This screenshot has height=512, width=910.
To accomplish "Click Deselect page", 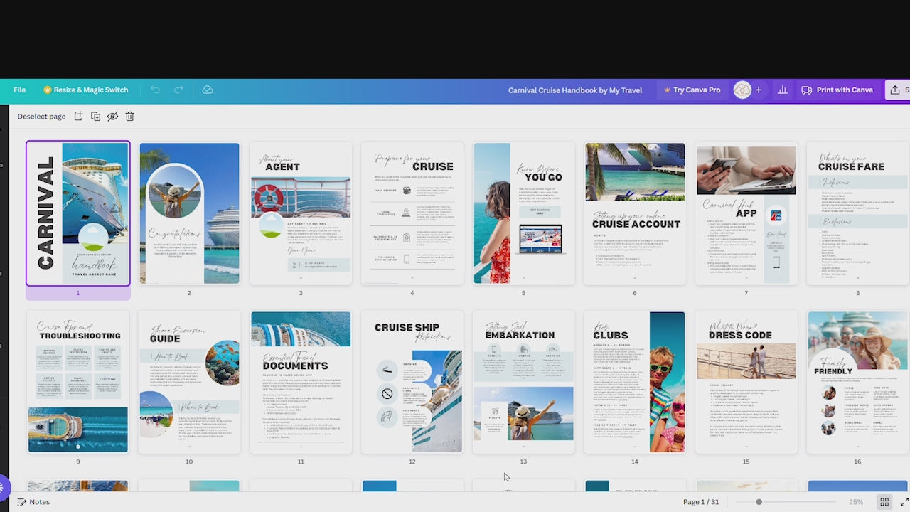I will tap(41, 116).
